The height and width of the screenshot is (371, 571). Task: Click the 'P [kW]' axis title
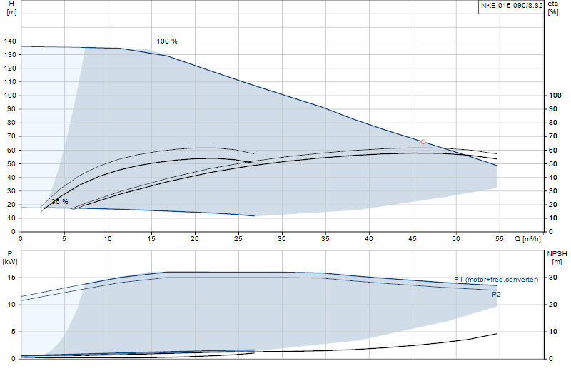10,258
